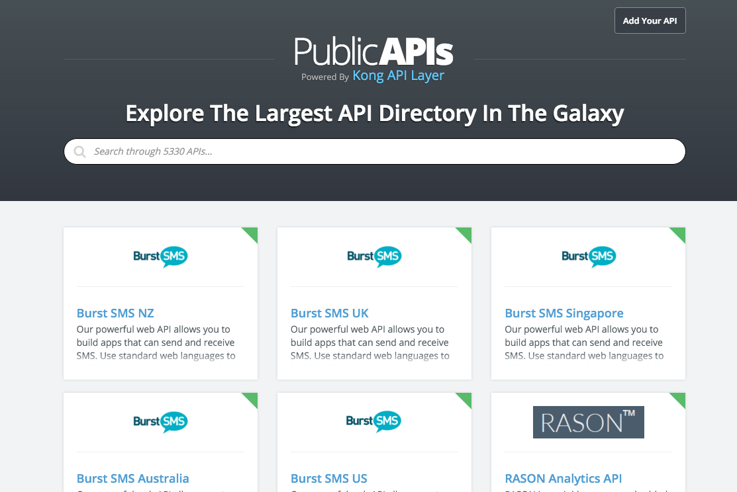Click the Burst SMS US logo
The image size is (737, 492).
[x=374, y=421]
